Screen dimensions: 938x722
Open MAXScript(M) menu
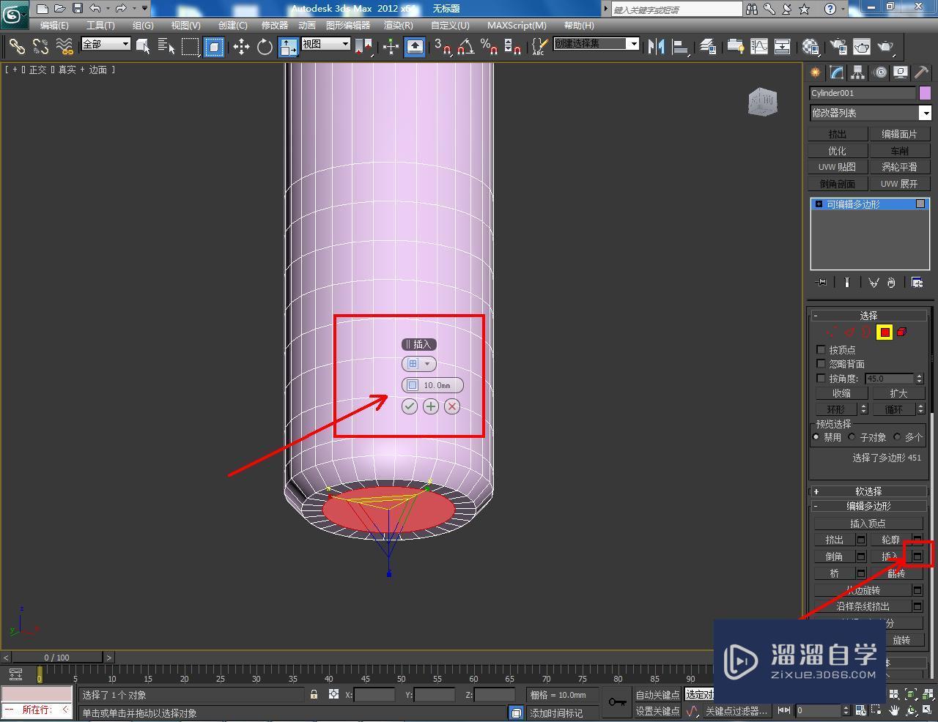point(517,25)
